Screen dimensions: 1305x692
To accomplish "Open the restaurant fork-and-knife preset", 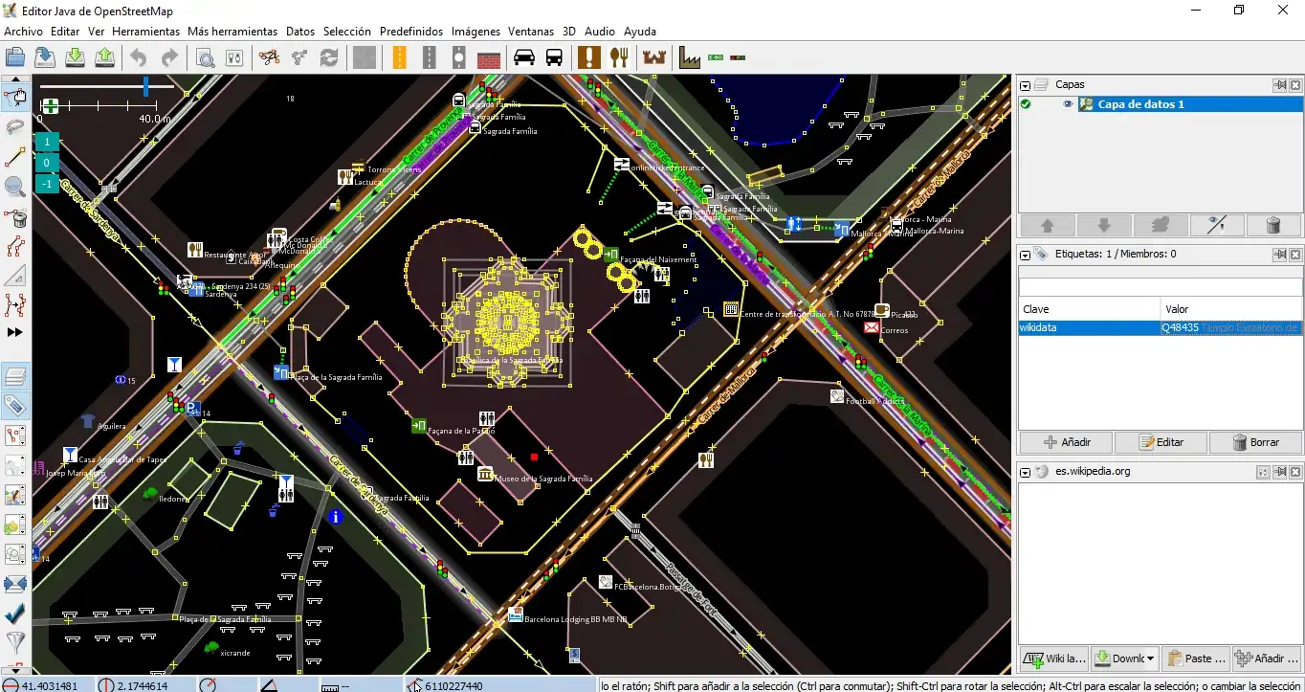I will 619,57.
